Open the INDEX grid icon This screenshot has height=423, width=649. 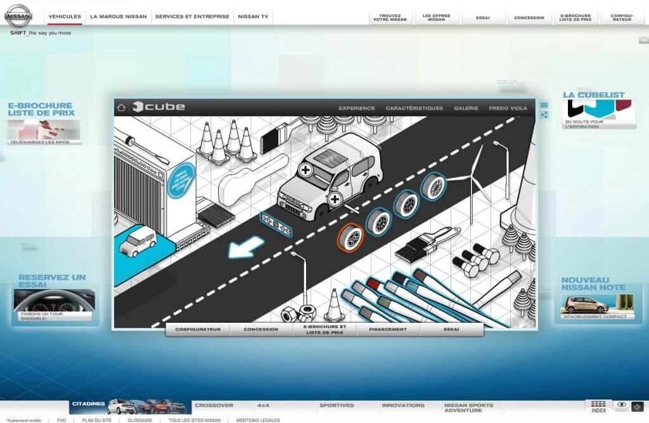tap(598, 407)
